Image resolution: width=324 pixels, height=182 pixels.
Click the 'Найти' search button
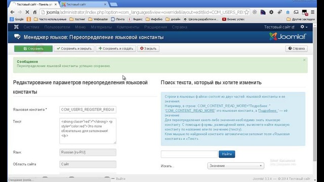tap(227, 154)
